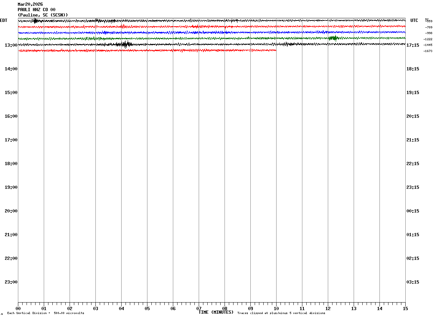
Task: Click the minute axis label '12'
Action: [x=328, y=309]
